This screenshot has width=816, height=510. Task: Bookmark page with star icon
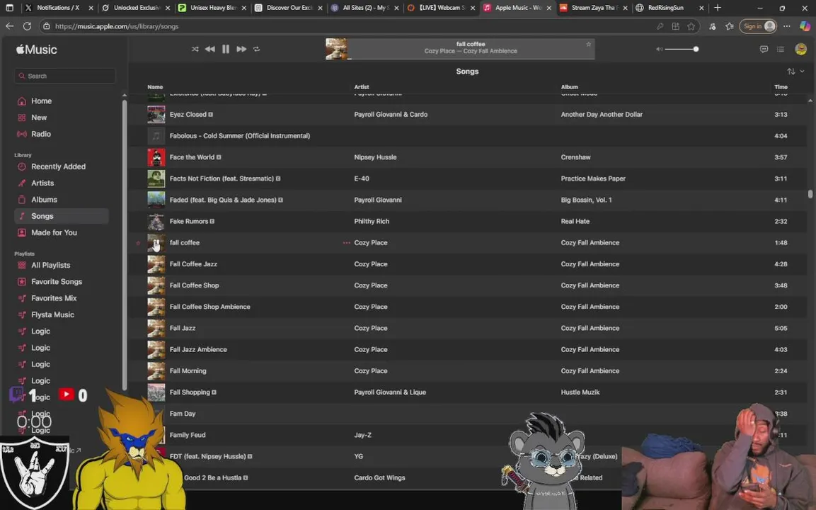coord(691,26)
